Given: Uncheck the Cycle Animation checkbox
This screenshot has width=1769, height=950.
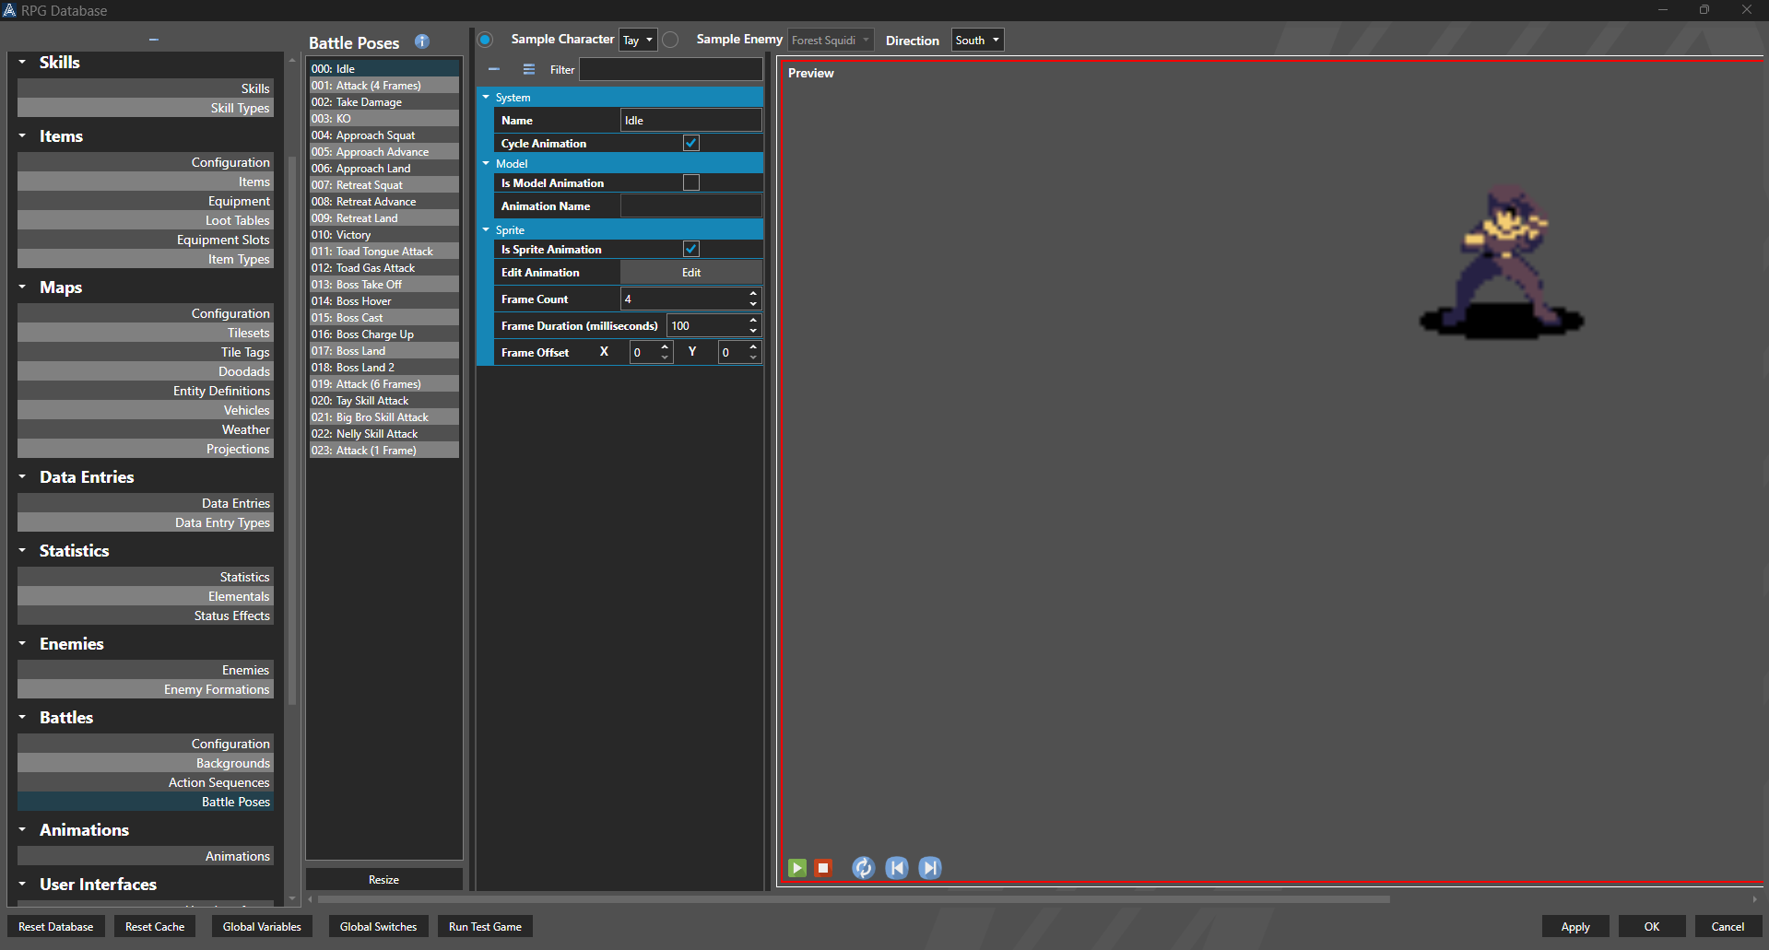Looking at the screenshot, I should (691, 143).
